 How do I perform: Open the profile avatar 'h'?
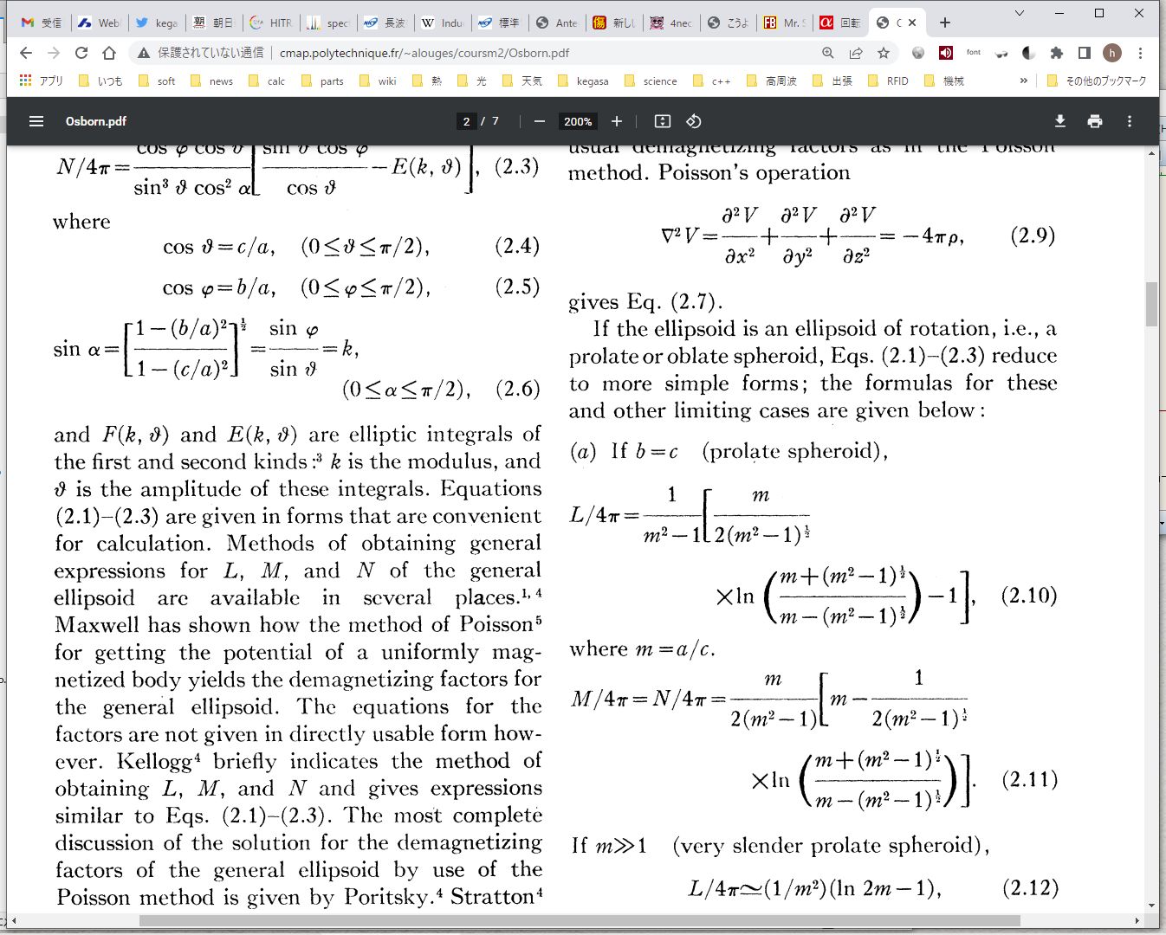point(1112,53)
